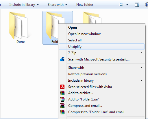Click WinRAR icon beside Compress to Folder 1.rar and email
The image size is (148, 119).
[x=62, y=112]
